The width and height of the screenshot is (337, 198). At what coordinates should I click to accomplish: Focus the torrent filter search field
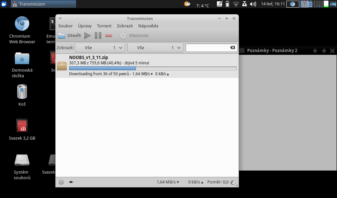pos(207,48)
